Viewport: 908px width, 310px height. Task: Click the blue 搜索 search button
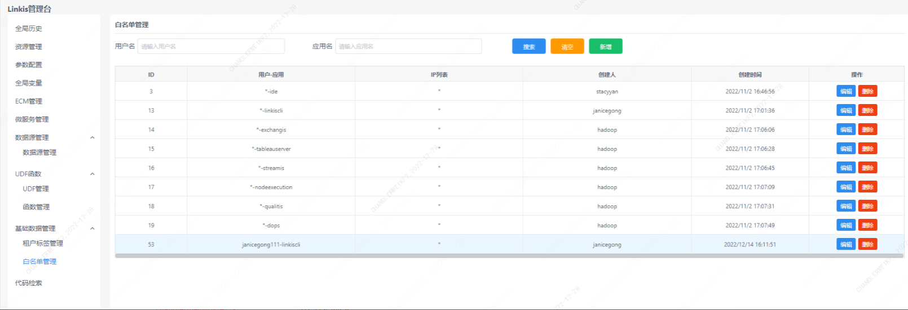tap(528, 47)
